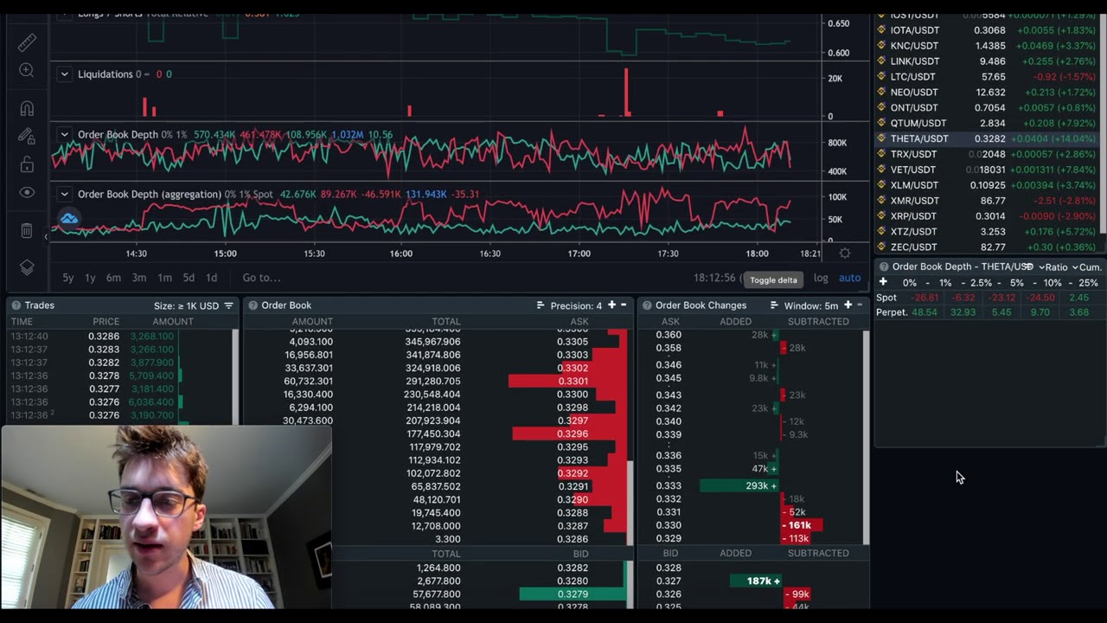Click the blue cloud chart logo
1107x623 pixels.
69,219
